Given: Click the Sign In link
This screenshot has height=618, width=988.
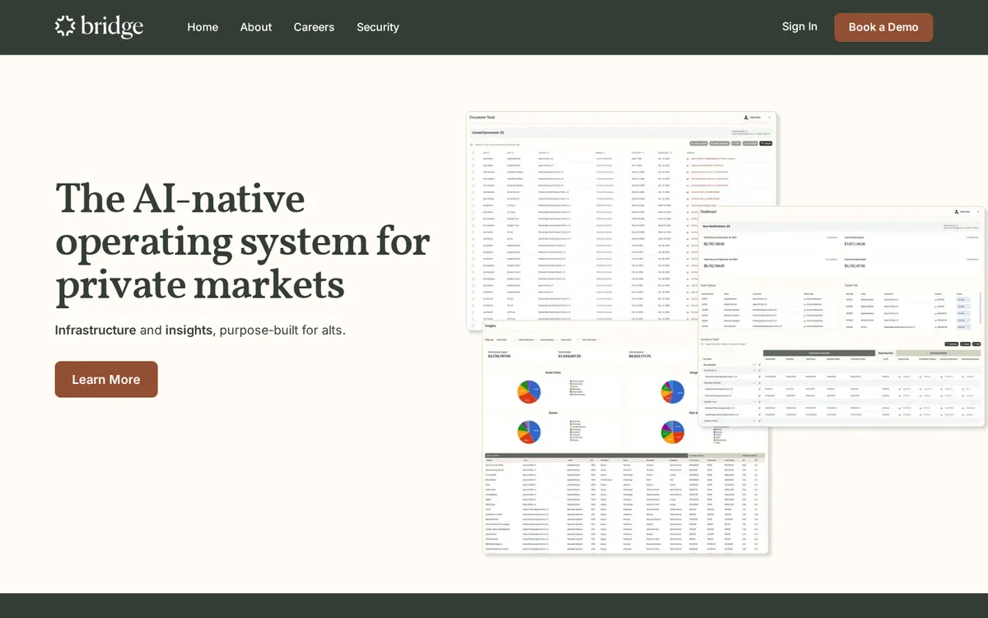Looking at the screenshot, I should tap(799, 26).
